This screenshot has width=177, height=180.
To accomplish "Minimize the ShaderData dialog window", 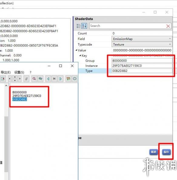I will click(x=144, y=12).
